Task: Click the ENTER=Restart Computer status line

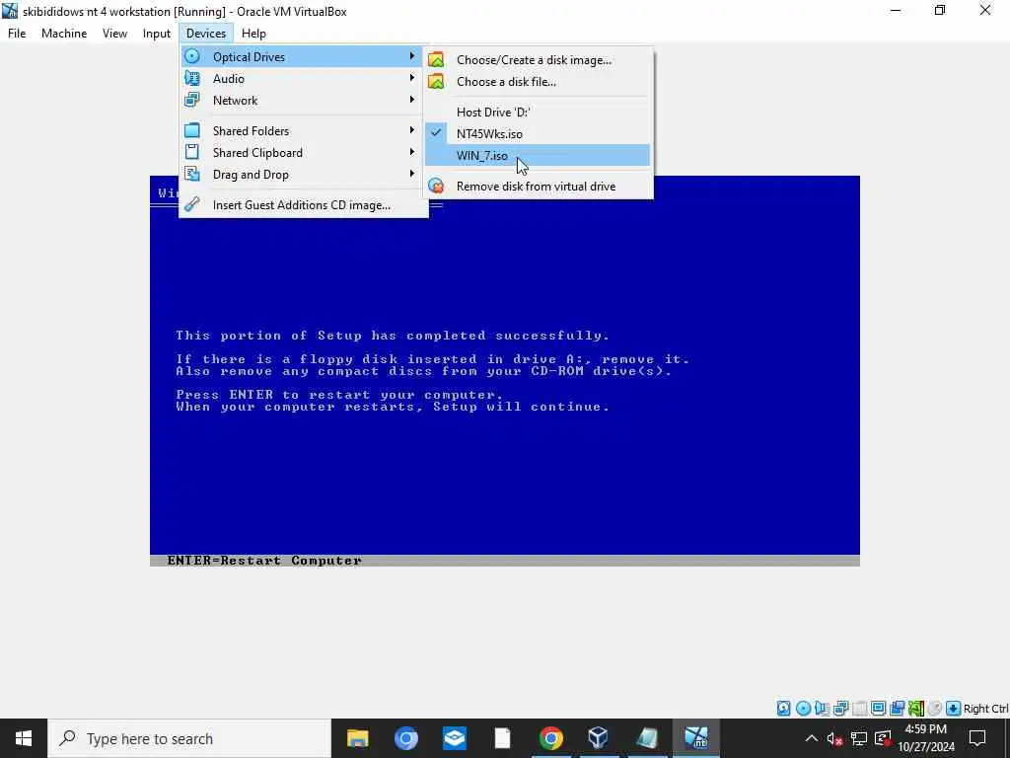Action: (505, 561)
